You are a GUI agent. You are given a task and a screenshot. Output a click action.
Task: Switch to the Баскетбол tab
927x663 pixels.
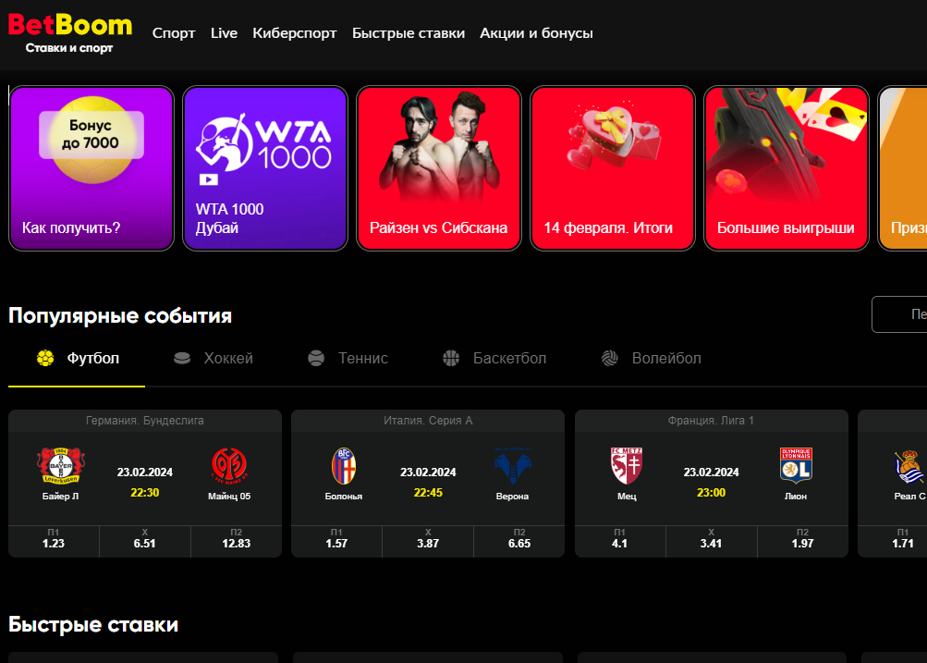pos(494,359)
